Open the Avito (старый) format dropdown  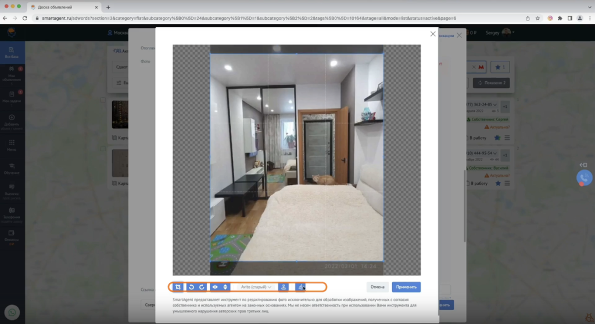pyautogui.click(x=256, y=287)
